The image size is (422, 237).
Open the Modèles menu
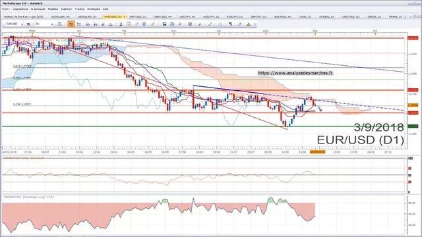pos(53,9)
